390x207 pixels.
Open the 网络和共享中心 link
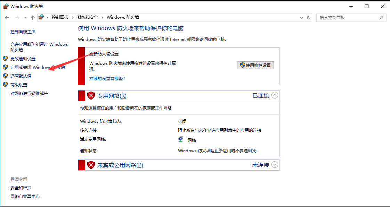click(x=25, y=196)
